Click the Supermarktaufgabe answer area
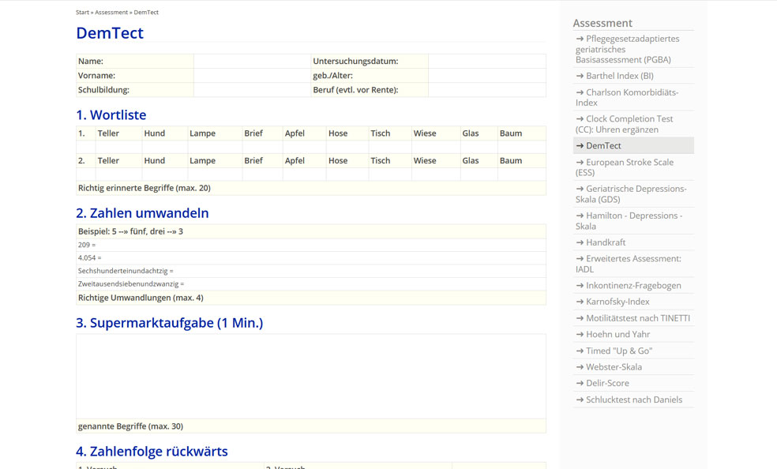The image size is (777, 469). click(x=310, y=376)
